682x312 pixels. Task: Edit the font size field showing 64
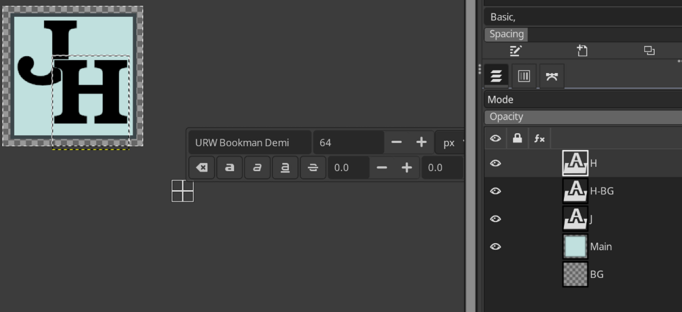(348, 142)
